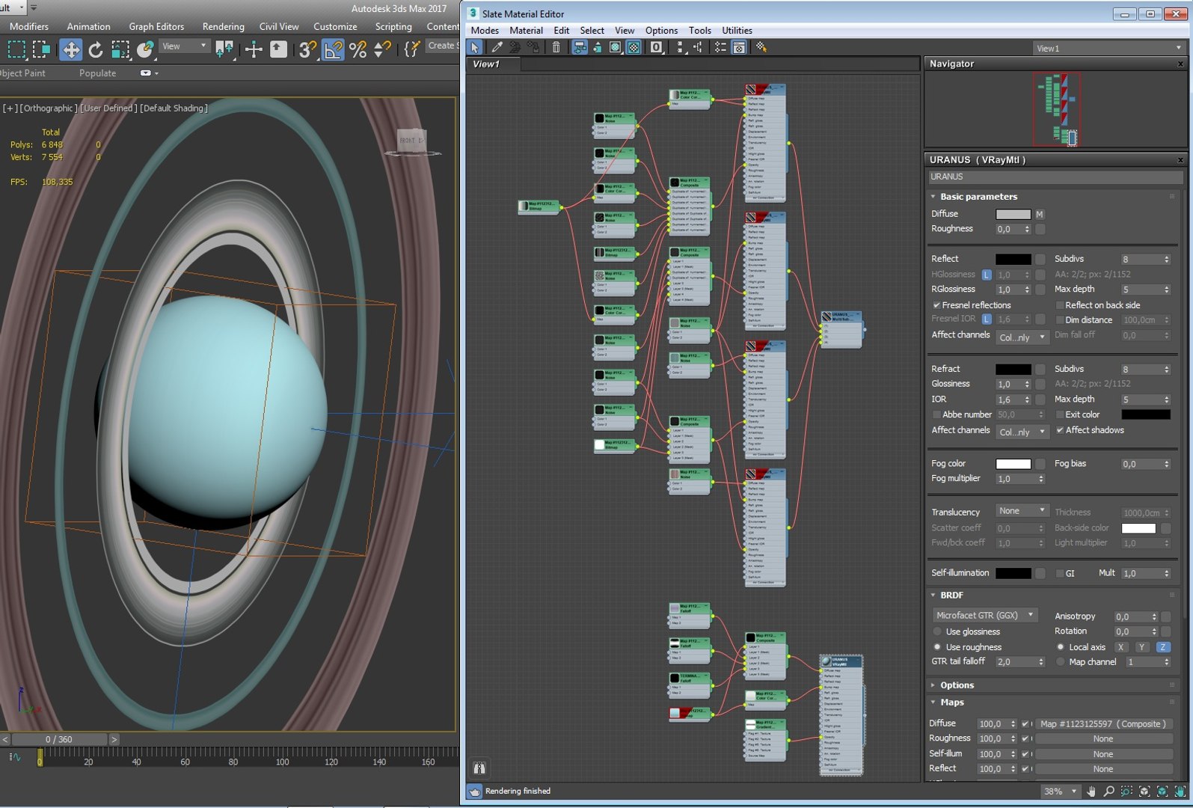Select the Rotate tool in 3ds Max toolbar
Screen dimensions: 1193x808
point(95,49)
